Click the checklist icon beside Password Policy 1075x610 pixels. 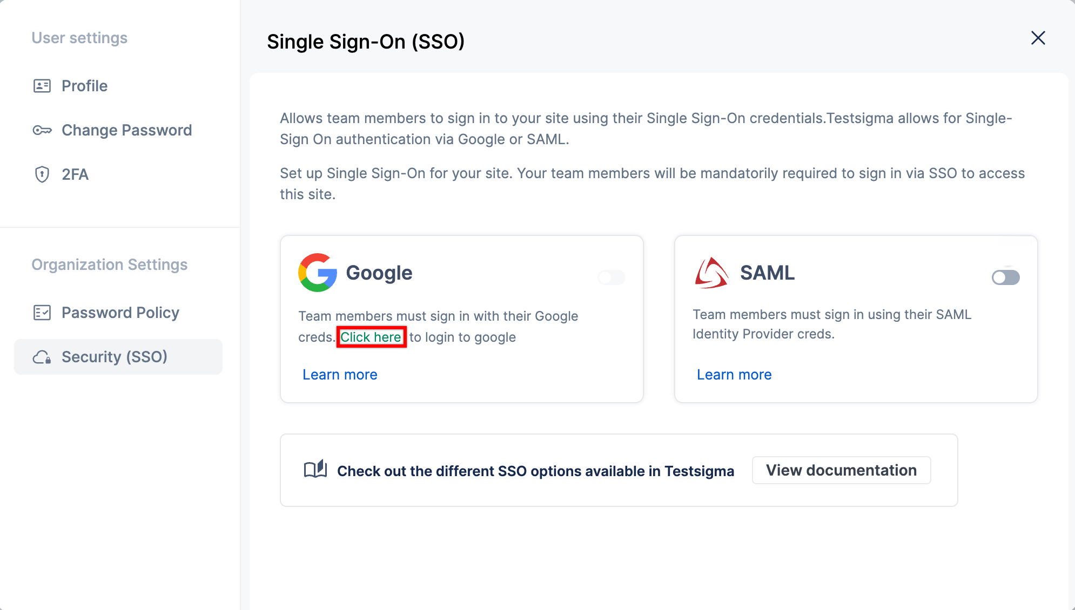pyautogui.click(x=42, y=312)
